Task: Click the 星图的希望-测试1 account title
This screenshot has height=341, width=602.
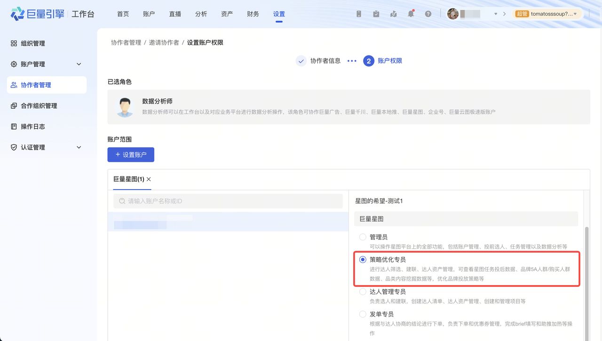Action: pos(379,201)
